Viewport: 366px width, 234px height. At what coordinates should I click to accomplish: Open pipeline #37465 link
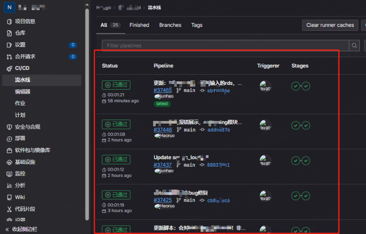[163, 90]
